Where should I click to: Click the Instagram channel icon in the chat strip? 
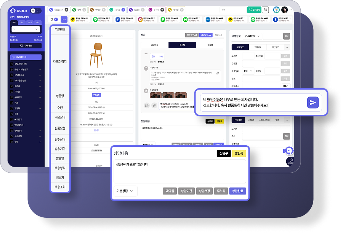(140, 19)
